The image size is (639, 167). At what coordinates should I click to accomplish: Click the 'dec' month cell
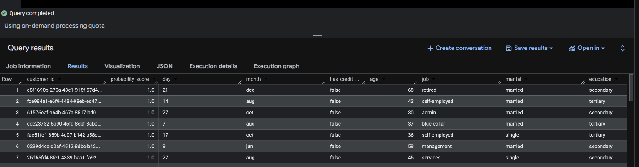(x=284, y=90)
